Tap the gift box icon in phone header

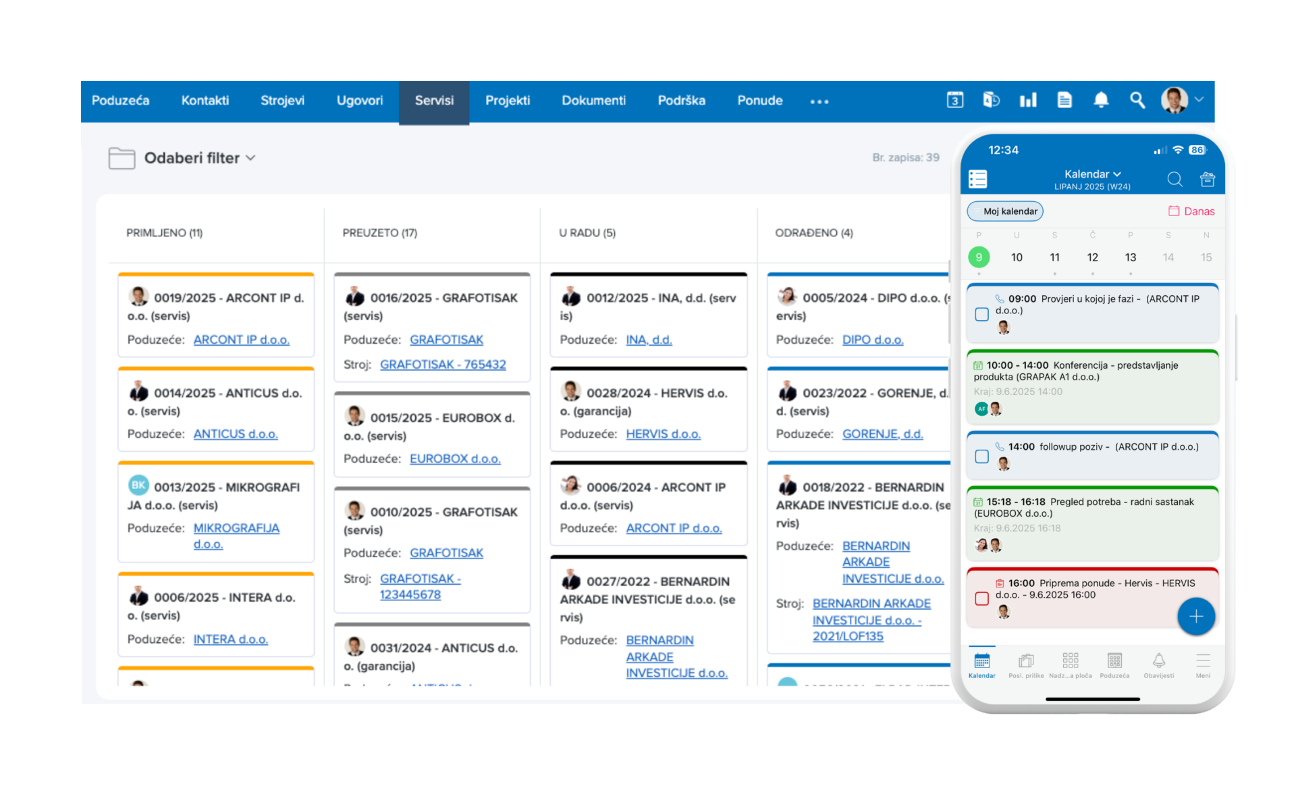(1207, 179)
